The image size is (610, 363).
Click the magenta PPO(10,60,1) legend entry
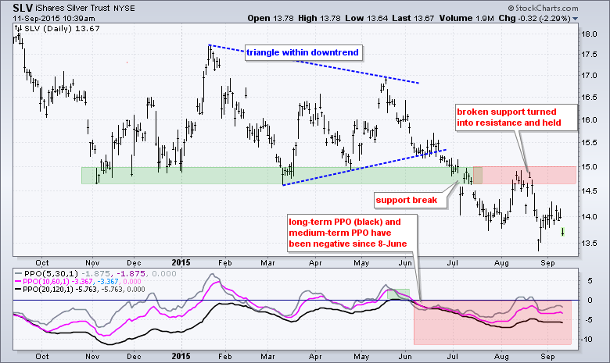click(x=77, y=282)
